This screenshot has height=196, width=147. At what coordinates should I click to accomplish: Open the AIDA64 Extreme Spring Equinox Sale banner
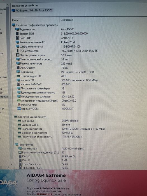[73, 183]
